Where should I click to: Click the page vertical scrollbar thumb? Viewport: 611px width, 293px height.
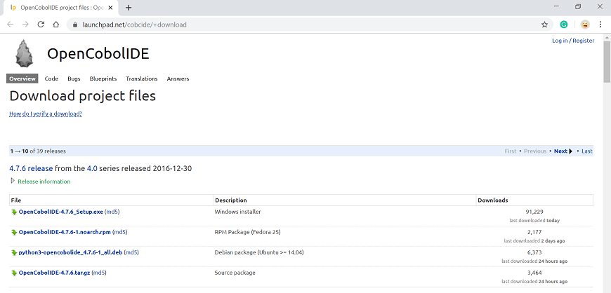[607, 62]
